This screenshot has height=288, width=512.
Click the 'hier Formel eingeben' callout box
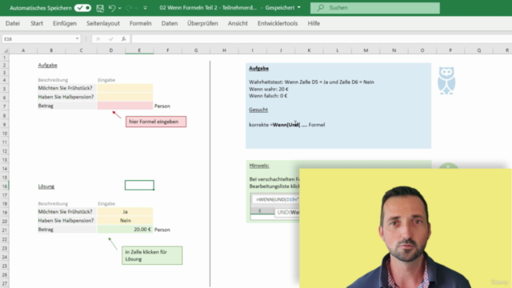point(156,122)
